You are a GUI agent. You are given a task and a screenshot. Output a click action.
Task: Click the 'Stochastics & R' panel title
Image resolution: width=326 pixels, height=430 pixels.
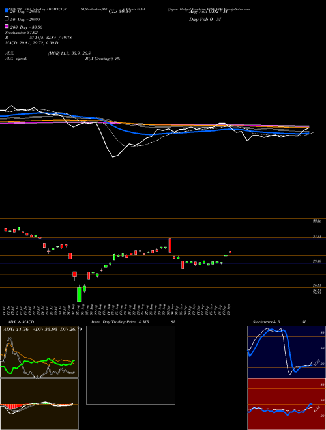(x=267, y=322)
